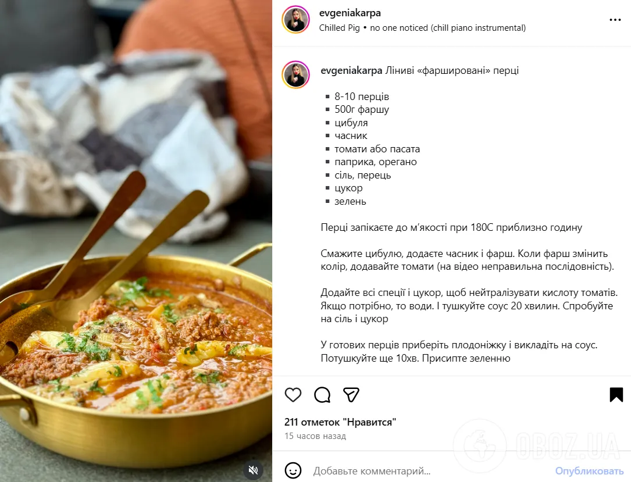Share post with paper plane icon

pos(351,395)
